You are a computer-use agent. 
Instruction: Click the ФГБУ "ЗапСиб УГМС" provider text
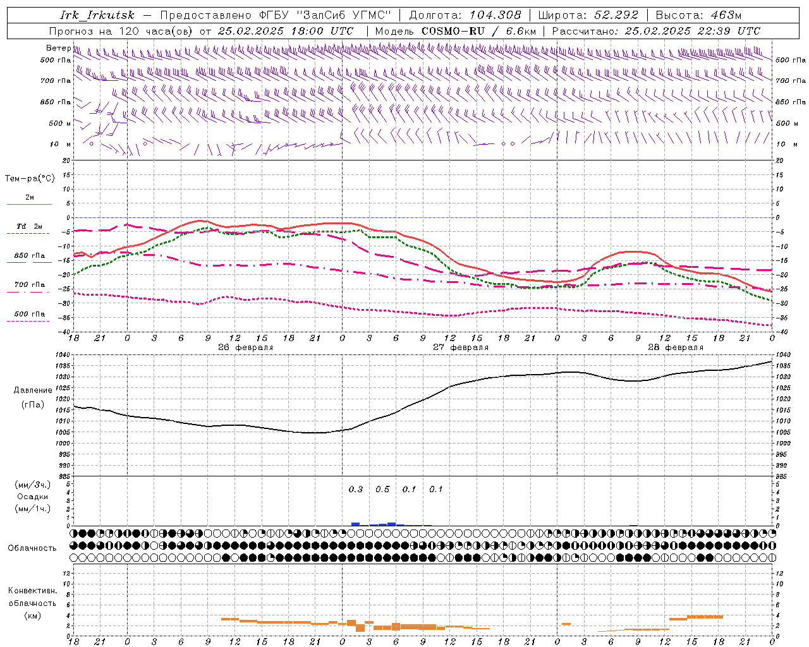[325, 15]
